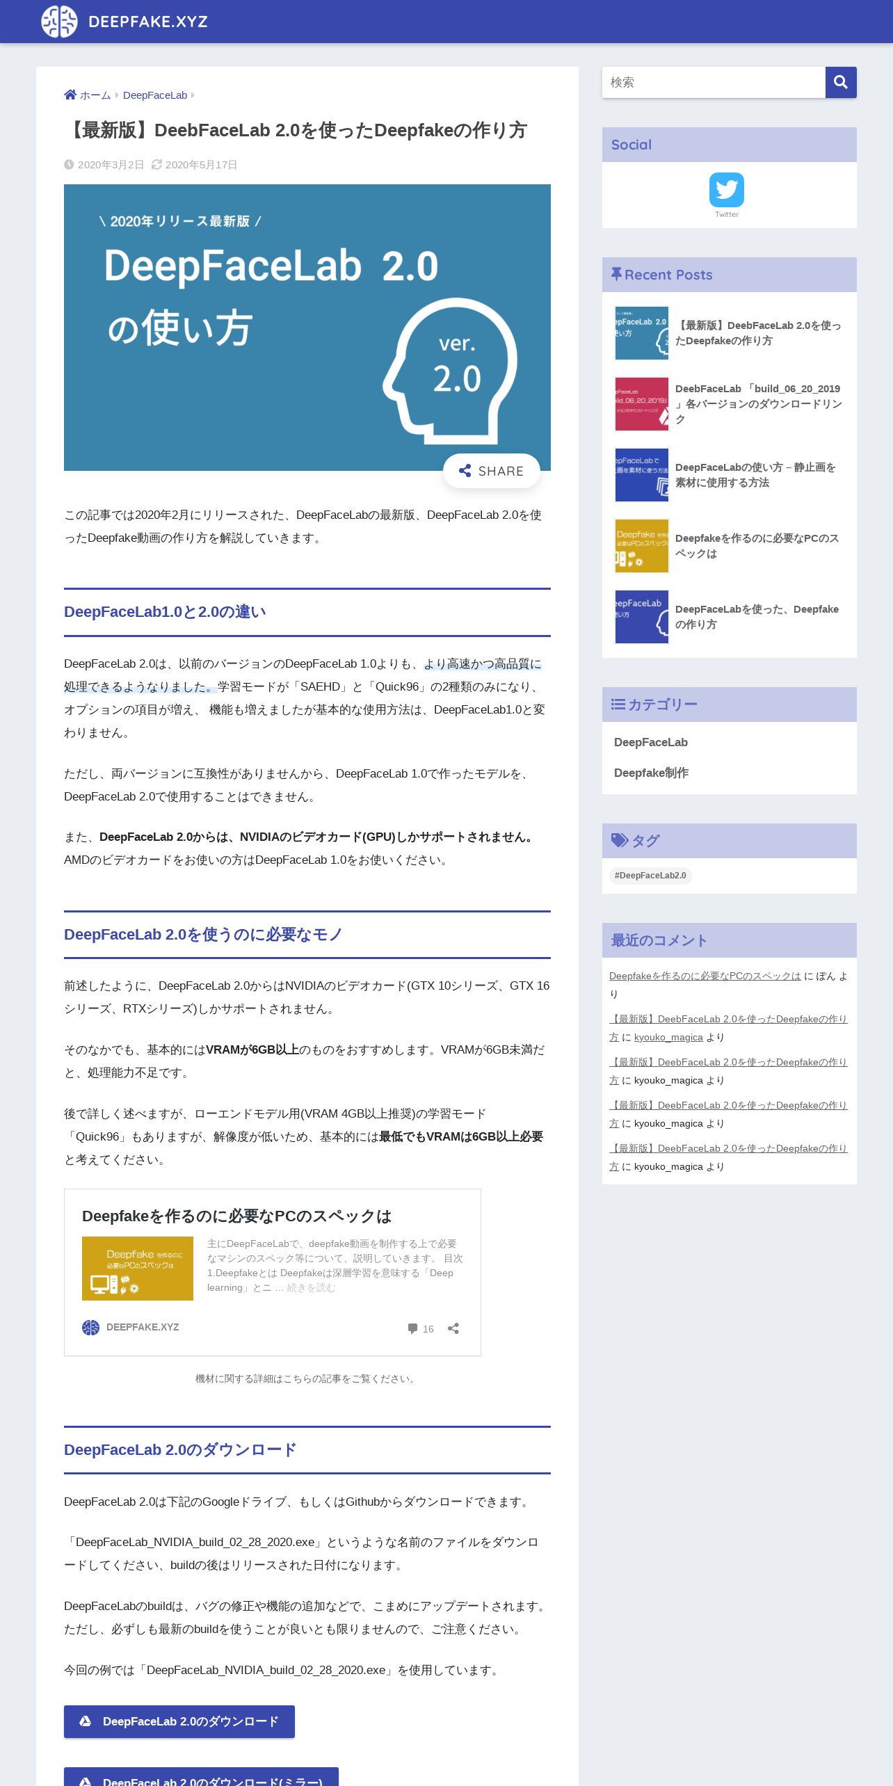Screen dimensions: 893x1786
Task: Click 続きを読む in embedded card
Action: pyautogui.click(x=311, y=1287)
